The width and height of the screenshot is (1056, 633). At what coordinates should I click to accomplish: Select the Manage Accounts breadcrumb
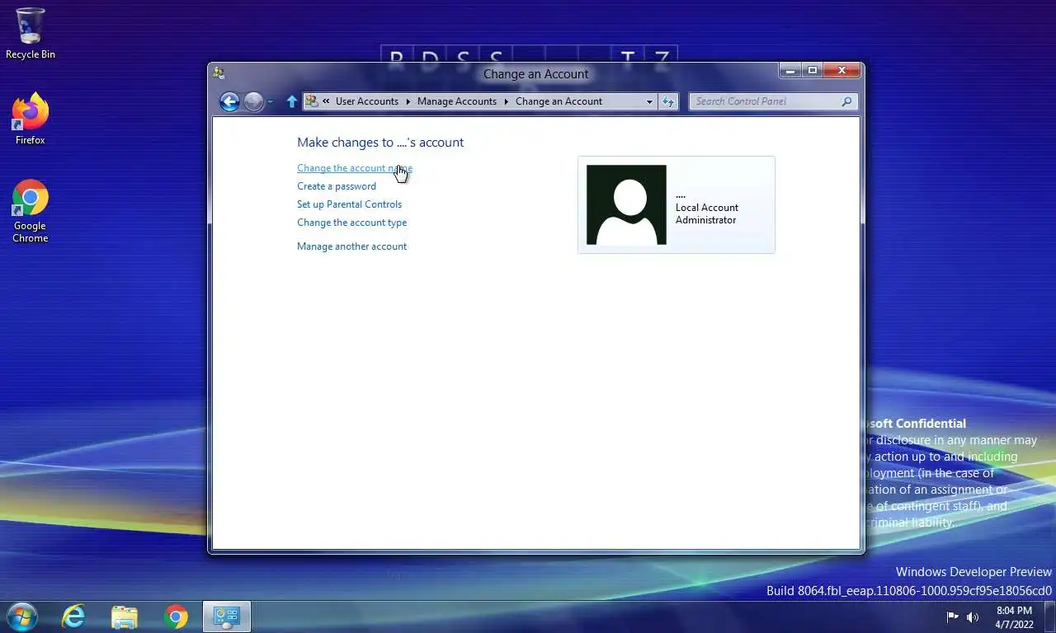[x=457, y=101]
